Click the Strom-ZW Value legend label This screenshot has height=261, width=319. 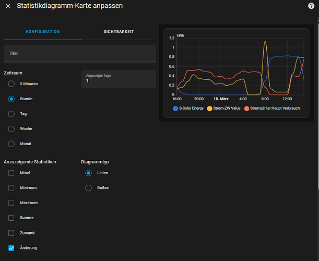point(227,108)
